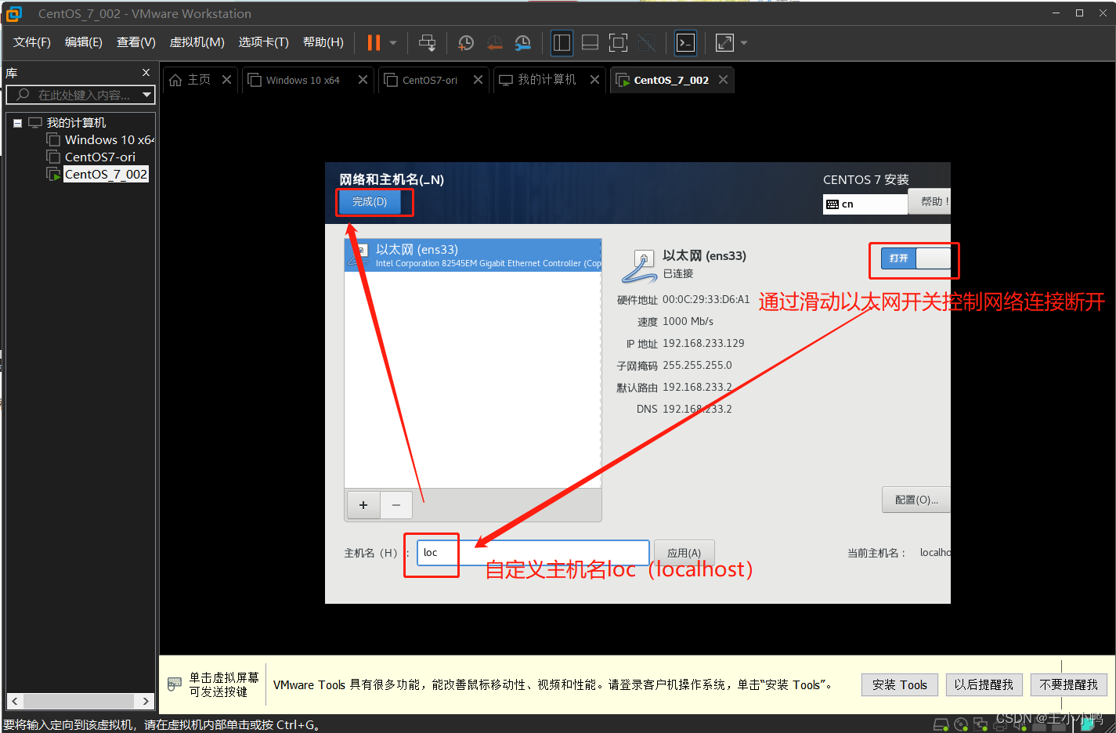Close the 我的计算机 tab

[594, 80]
